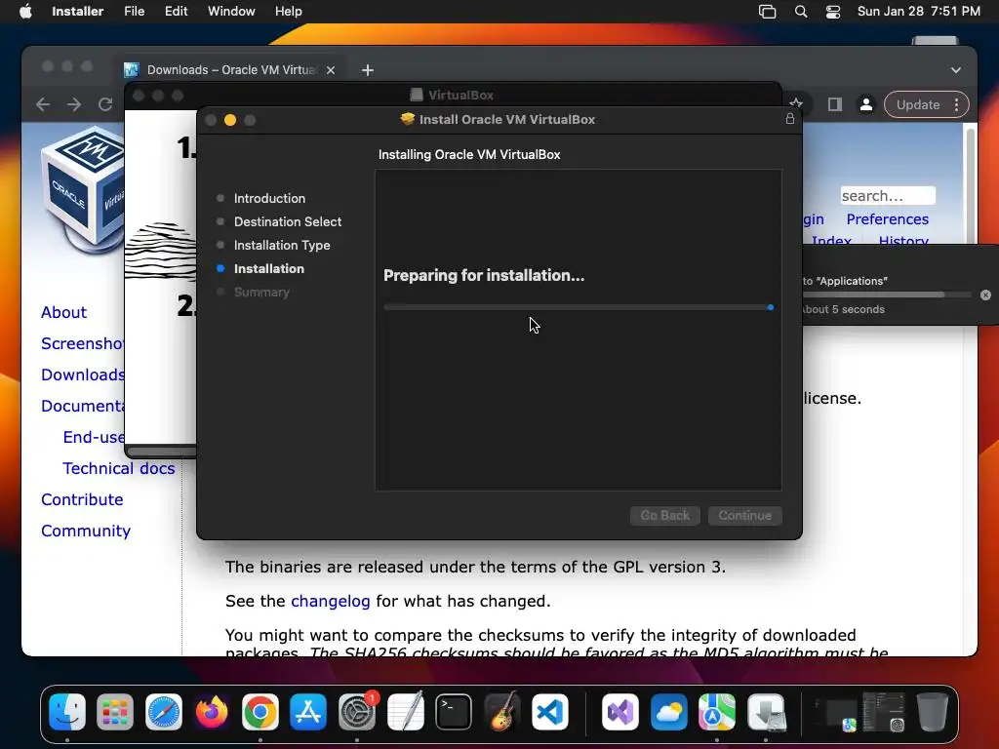Open GarageBand from the dock
This screenshot has height=749, width=999.
(501, 711)
